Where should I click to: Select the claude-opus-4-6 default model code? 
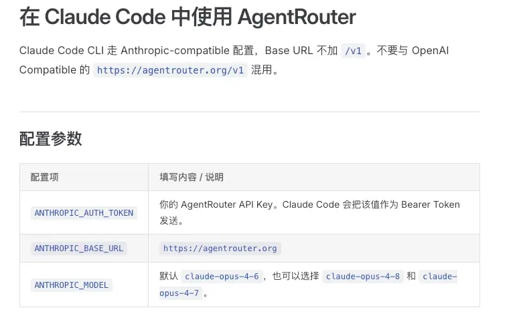click(x=222, y=276)
